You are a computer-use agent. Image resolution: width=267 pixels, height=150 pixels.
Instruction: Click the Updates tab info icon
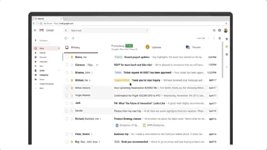[148, 47]
